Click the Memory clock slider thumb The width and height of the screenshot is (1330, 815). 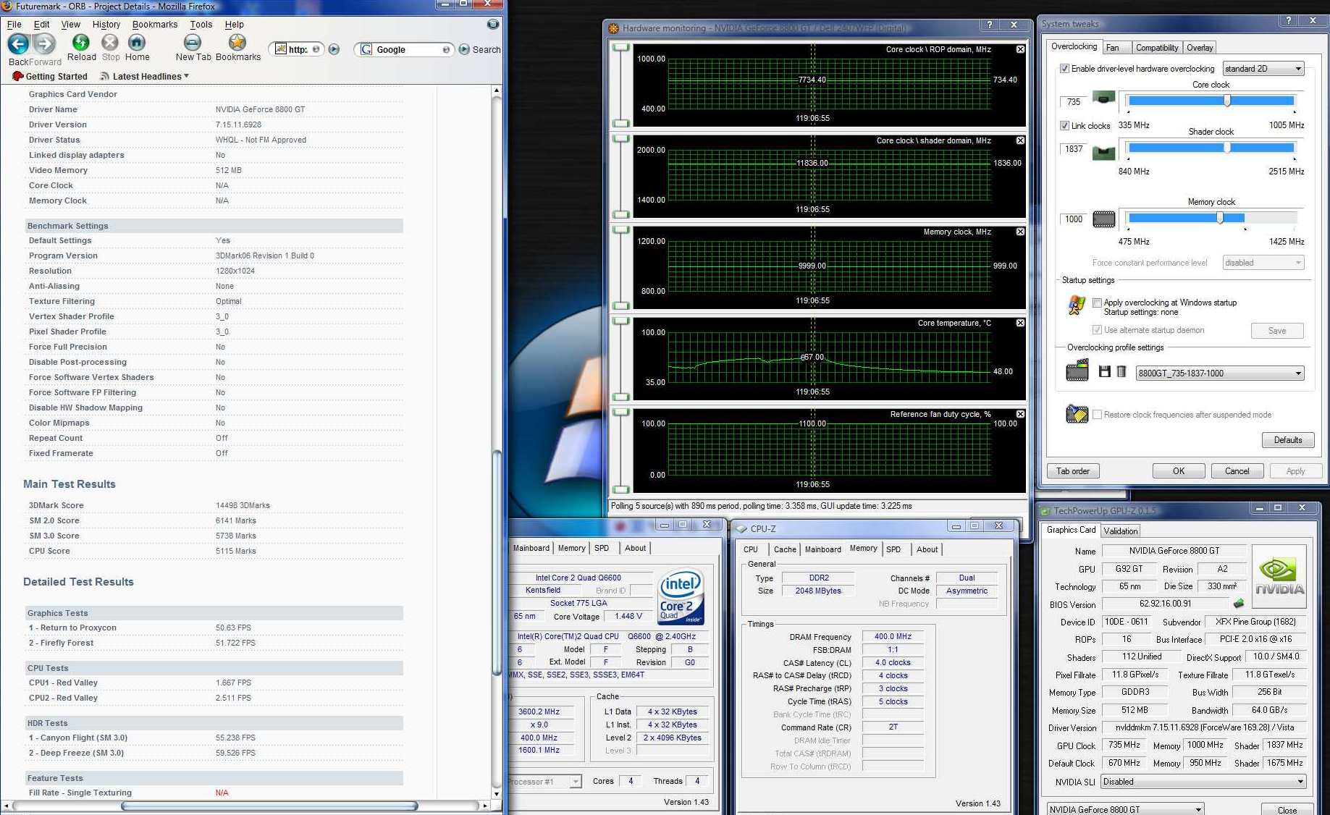coord(1220,217)
